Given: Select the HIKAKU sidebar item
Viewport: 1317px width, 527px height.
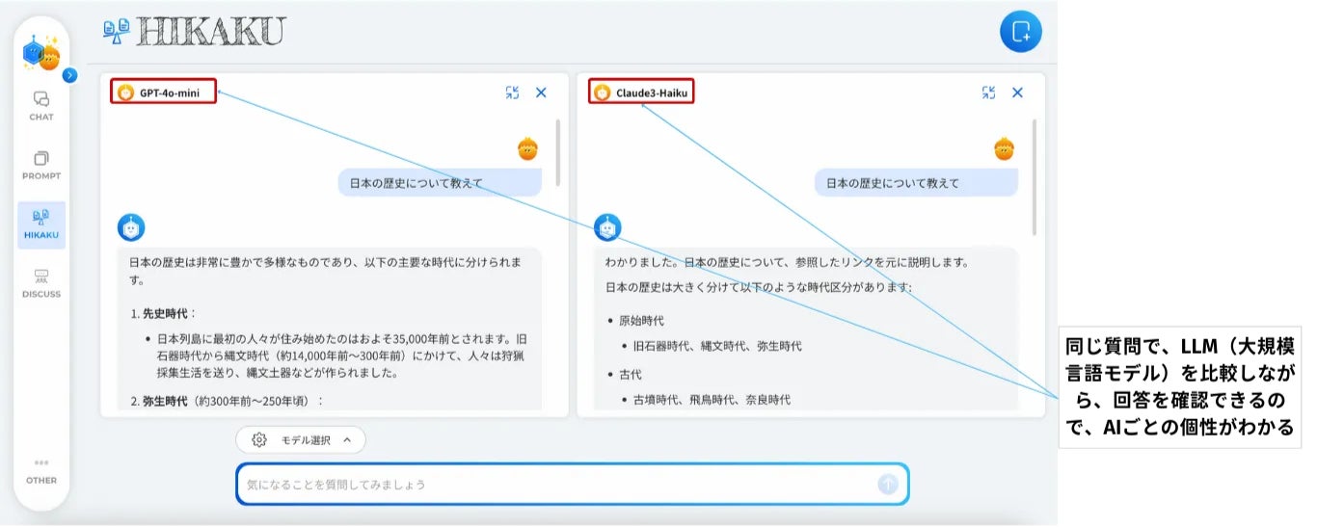Looking at the screenshot, I should tap(41, 224).
